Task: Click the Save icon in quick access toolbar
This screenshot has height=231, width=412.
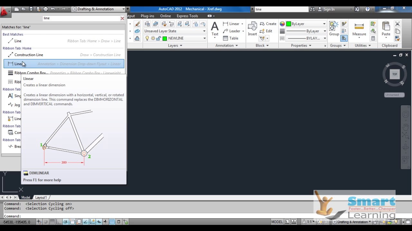Action: point(31,9)
